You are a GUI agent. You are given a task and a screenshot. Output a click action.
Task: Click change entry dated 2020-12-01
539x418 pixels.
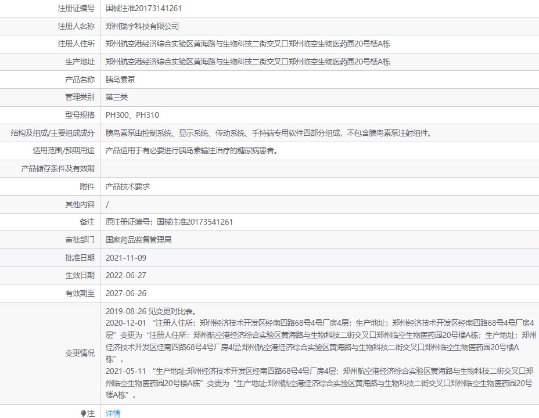coord(321,341)
